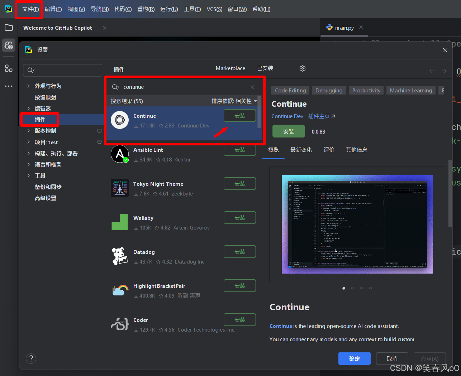The height and width of the screenshot is (376, 461).
Task: Select the 按键映射 settings item
Action: pyautogui.click(x=46, y=97)
